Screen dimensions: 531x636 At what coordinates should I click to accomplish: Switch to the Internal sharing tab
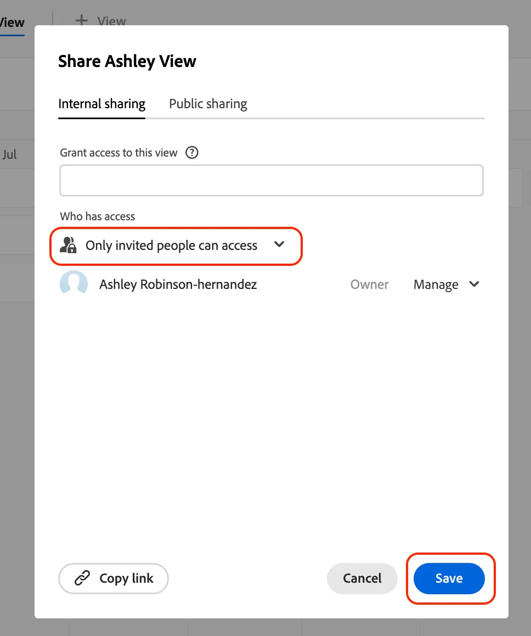pos(101,104)
